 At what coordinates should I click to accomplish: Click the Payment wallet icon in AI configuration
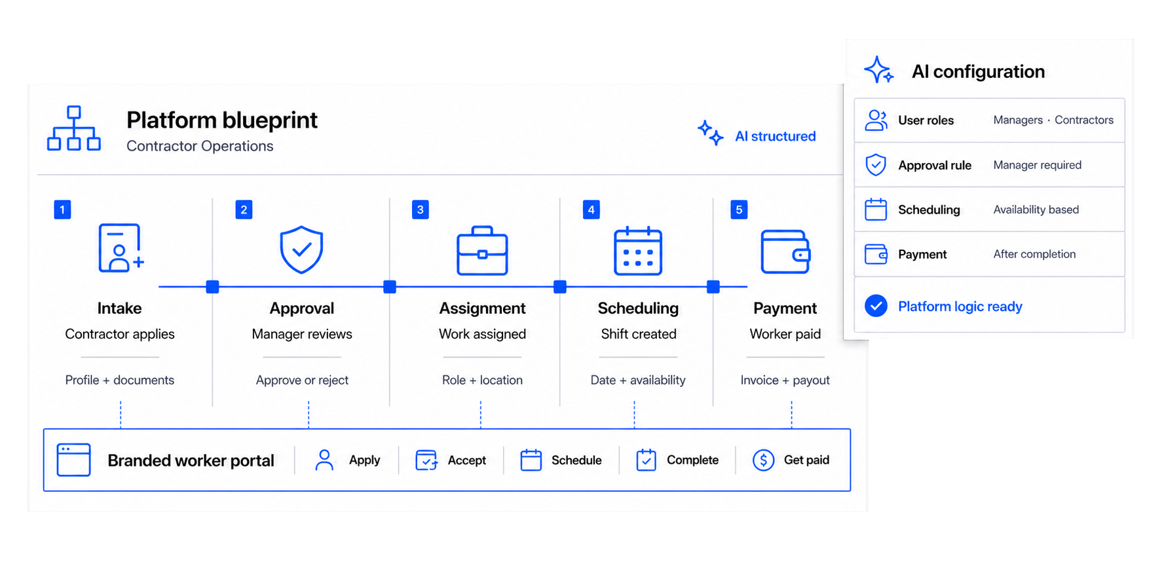(876, 254)
